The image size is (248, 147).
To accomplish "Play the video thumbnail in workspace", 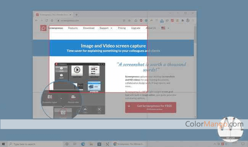I will pyautogui.click(x=77, y=70).
